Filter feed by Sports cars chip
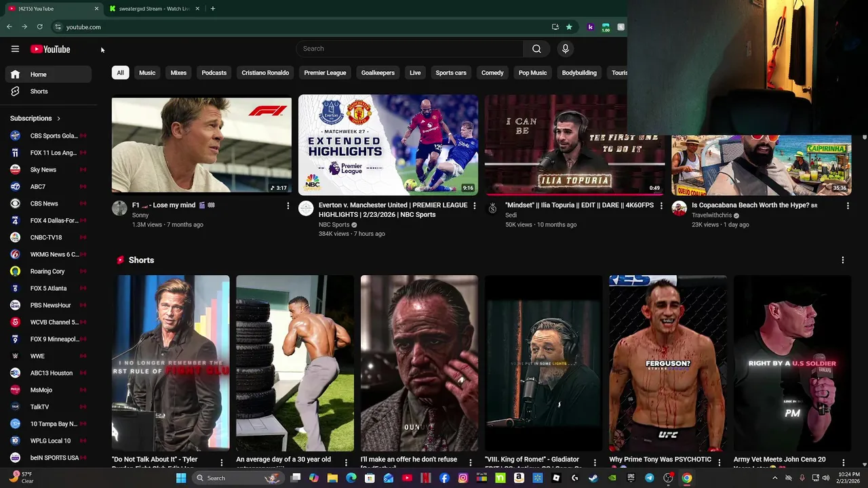Viewport: 868px width, 488px height. pyautogui.click(x=451, y=73)
